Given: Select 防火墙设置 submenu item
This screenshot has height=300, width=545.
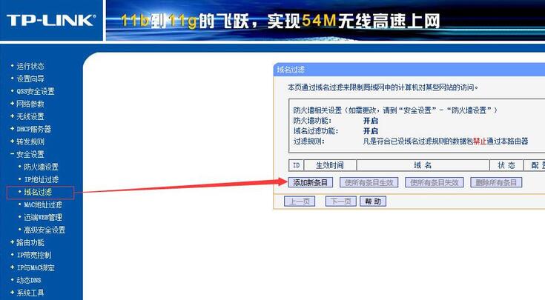Looking at the screenshot, I should pos(41,167).
